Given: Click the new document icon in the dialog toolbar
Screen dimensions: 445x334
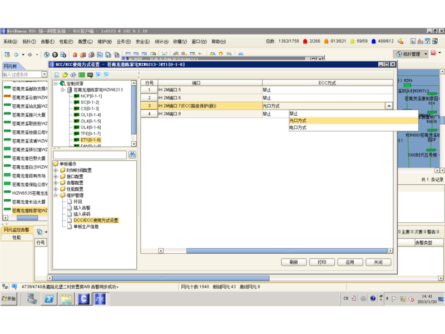Looking at the screenshot, I should [57, 75].
